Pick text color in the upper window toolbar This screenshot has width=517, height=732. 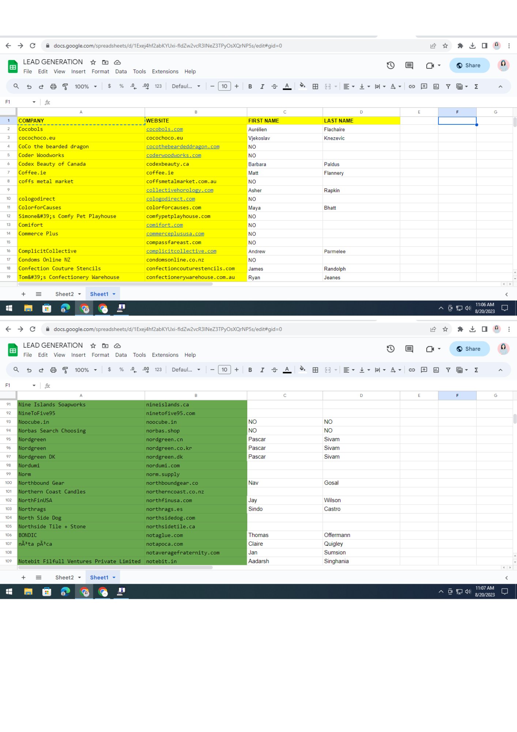(x=287, y=87)
